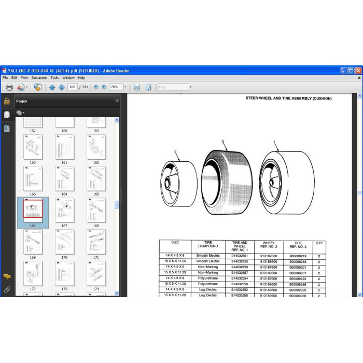Toggle the Pages panel icon
The width and height of the screenshot is (363, 363).
point(7,115)
